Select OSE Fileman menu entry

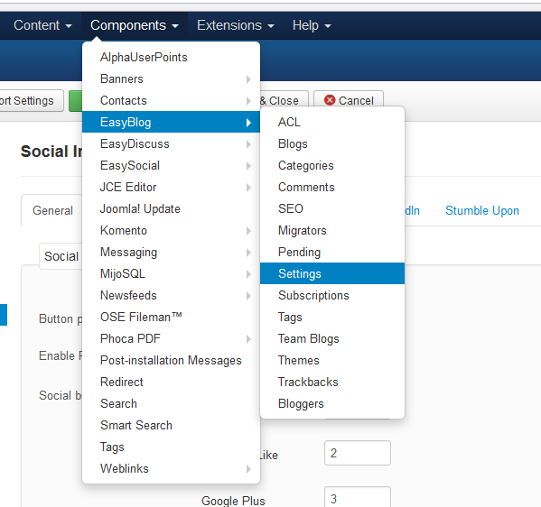(171, 317)
